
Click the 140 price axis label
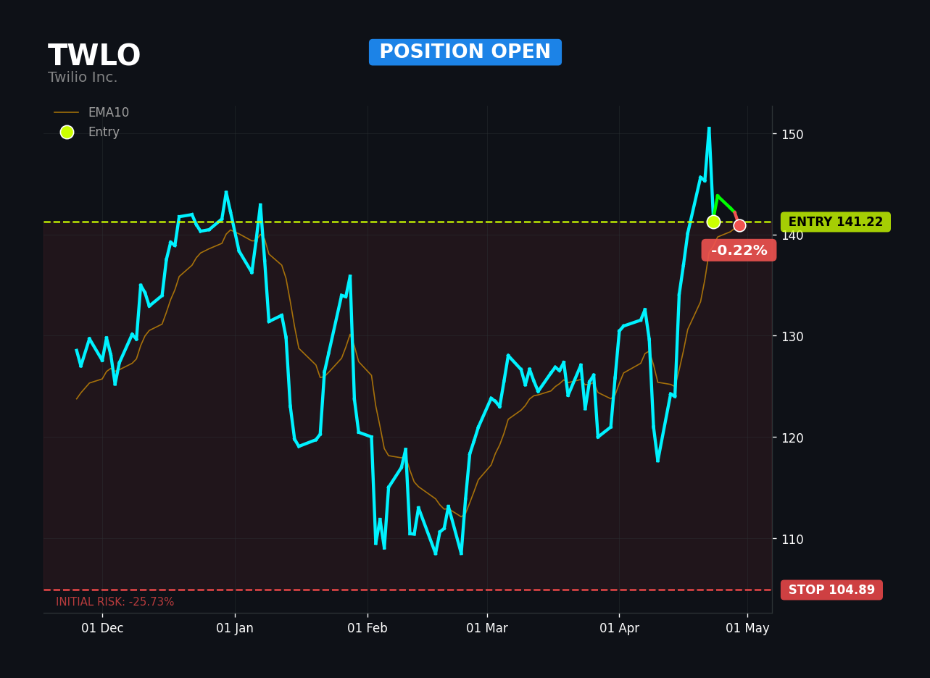[792, 236]
